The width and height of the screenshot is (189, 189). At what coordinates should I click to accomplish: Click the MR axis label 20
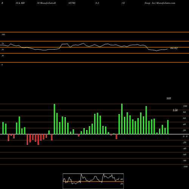pos(184,130)
